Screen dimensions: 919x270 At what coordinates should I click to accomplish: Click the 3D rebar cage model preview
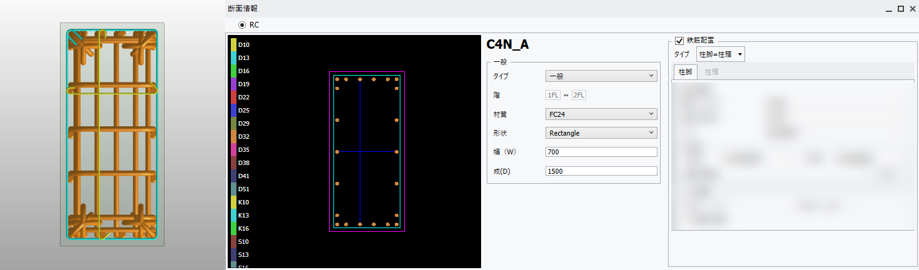[x=112, y=134]
